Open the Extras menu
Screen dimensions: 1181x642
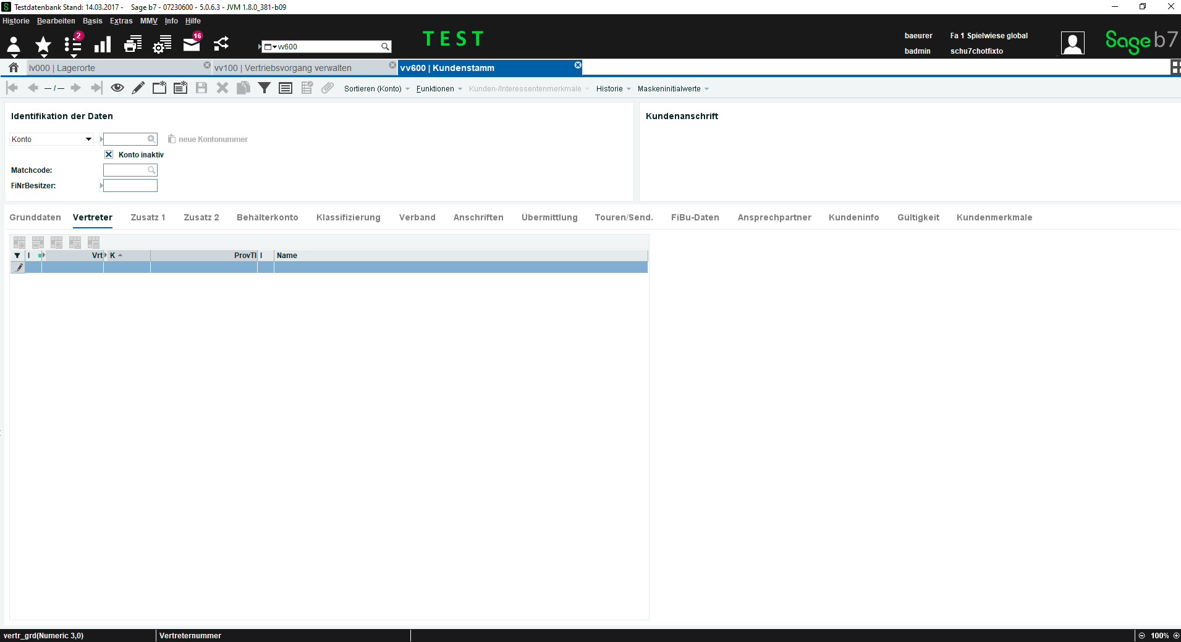click(121, 21)
